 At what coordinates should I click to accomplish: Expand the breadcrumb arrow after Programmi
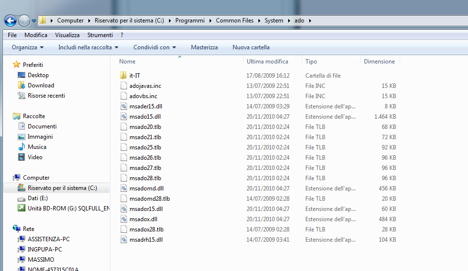click(211, 21)
